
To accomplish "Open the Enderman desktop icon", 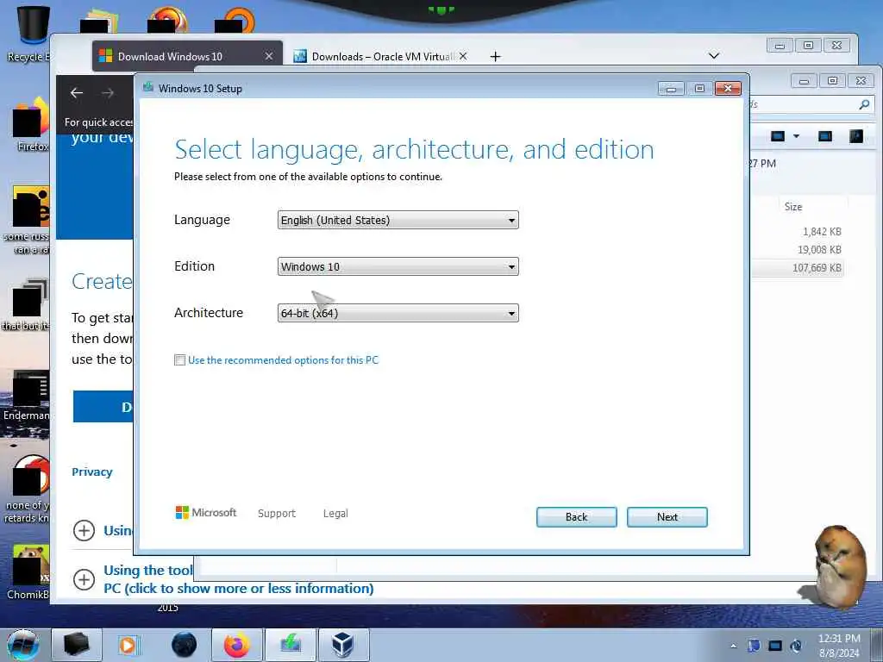I will pos(27,396).
